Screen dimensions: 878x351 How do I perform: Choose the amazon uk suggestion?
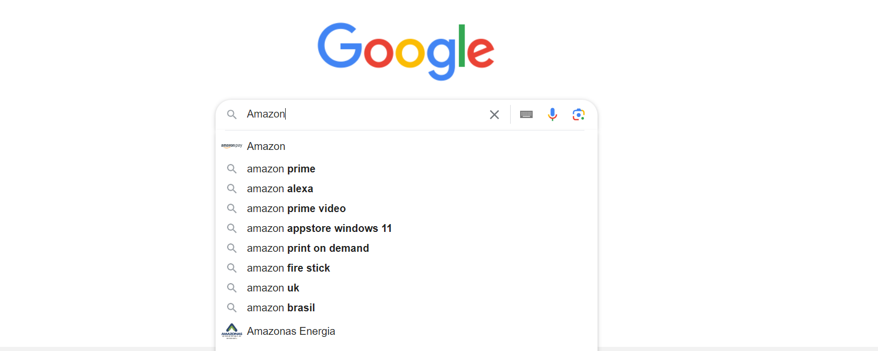tap(273, 288)
